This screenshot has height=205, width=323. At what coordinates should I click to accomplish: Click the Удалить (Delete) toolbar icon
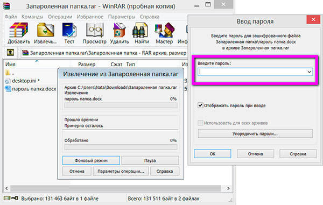(120, 30)
